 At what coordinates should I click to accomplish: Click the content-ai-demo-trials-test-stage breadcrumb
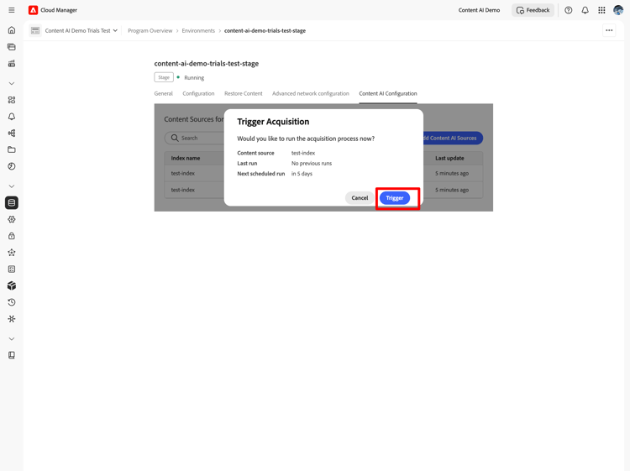coord(265,30)
